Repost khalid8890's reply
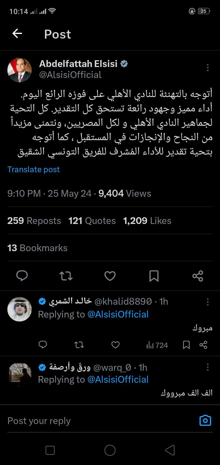 pos(79,345)
